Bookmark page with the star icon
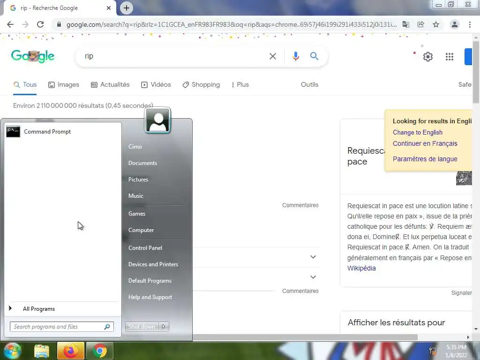The height and width of the screenshot is (360, 480). pyautogui.click(x=436, y=24)
